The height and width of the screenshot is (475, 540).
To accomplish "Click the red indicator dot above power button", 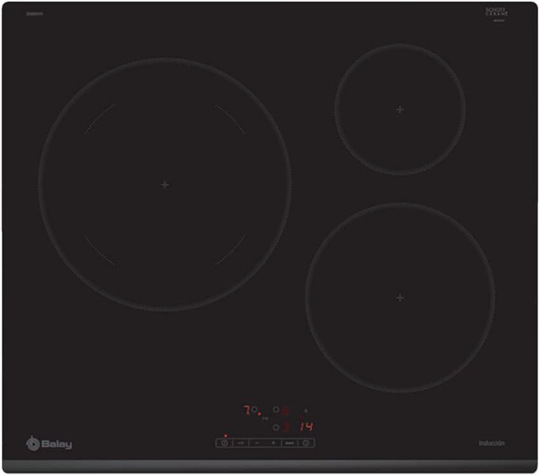I will [226, 436].
